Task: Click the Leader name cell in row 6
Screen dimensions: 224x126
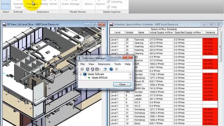Action: [141, 96]
